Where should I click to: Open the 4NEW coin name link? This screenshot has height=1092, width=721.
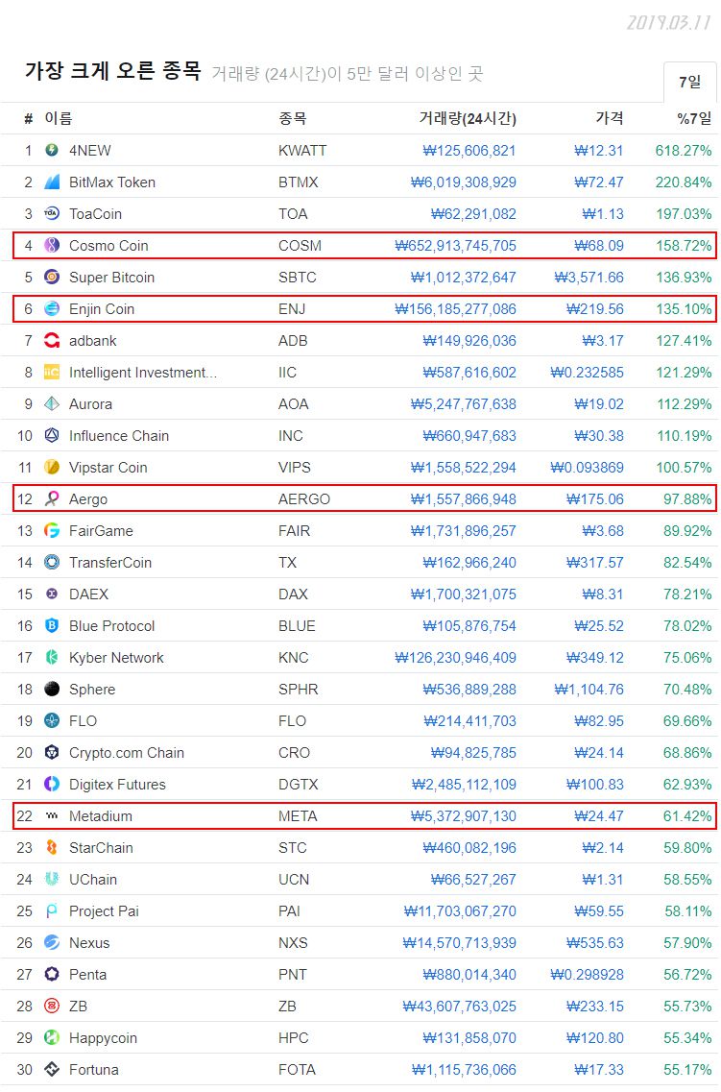tap(90, 151)
